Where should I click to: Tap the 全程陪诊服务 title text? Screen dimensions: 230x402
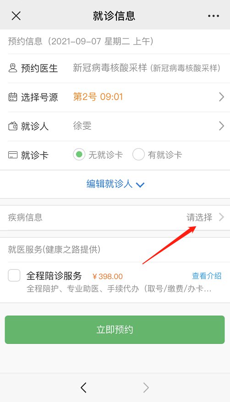[x=54, y=276]
